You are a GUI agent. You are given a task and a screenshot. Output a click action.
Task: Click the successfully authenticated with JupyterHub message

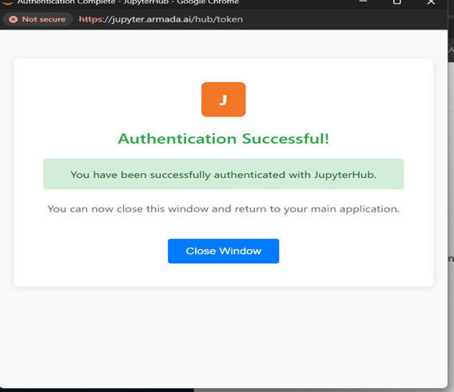[223, 174]
